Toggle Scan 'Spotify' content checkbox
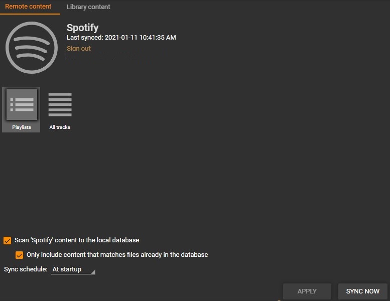Viewport: 390px width, 301px height. coord(8,240)
